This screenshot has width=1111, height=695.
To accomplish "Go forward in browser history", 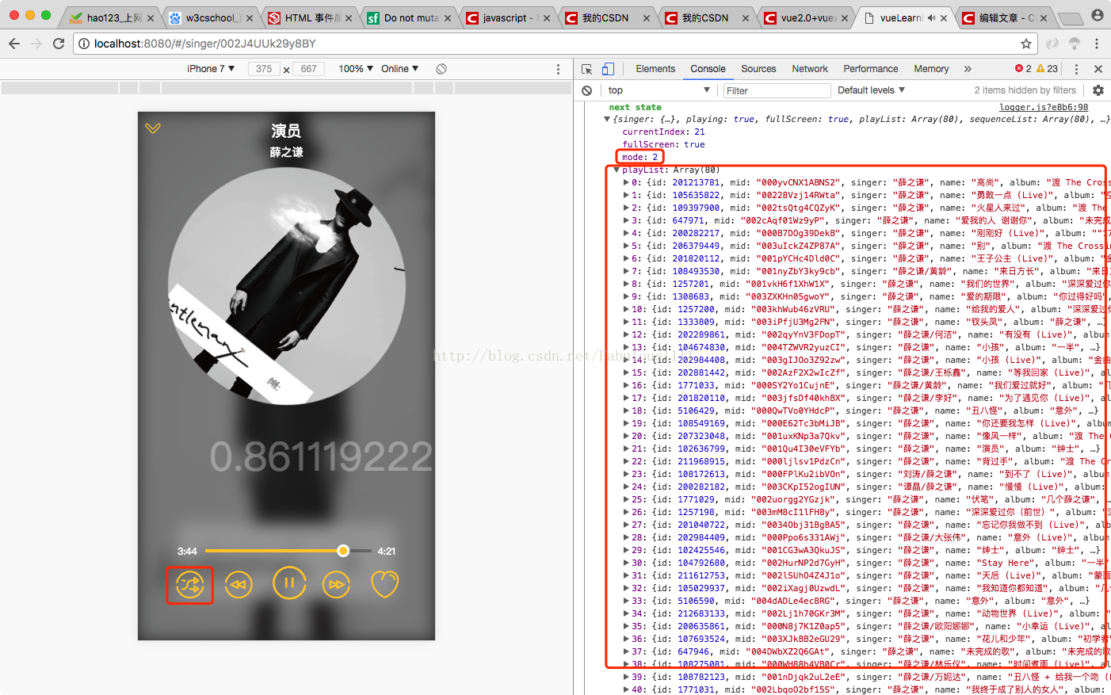I will pyautogui.click(x=36, y=44).
